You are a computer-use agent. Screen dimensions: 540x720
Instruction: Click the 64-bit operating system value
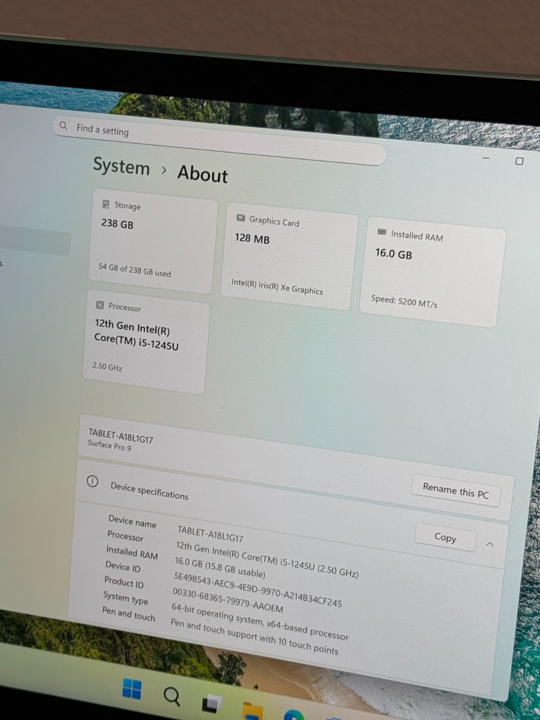[x=260, y=621]
